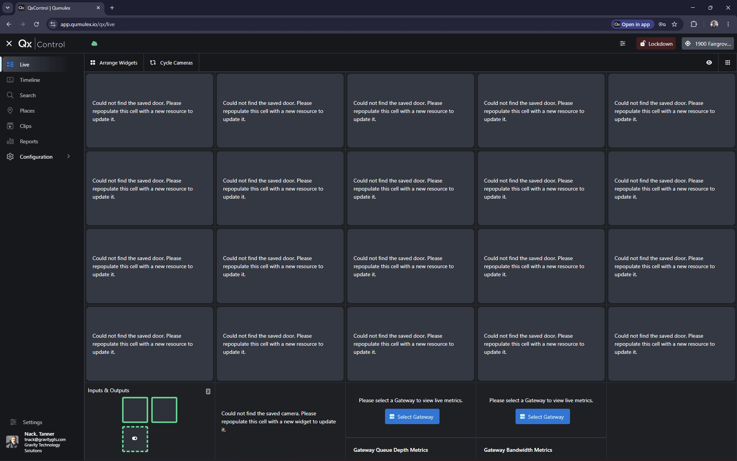Click the Inputs & Outputs widget list icon
The width and height of the screenshot is (737, 461).
(208, 391)
